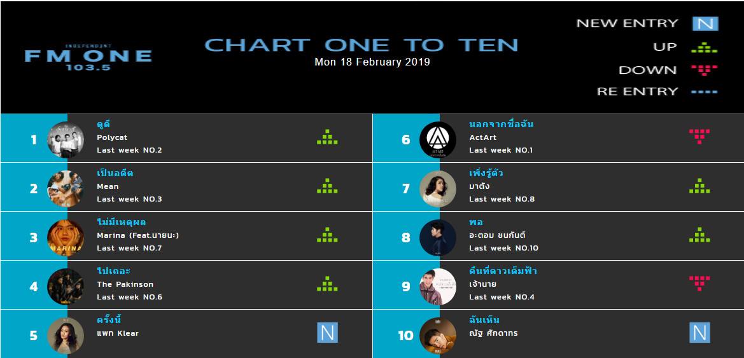This screenshot has width=744, height=358.
Task: Click the FM ONE 103.5 logo
Action: (88, 57)
